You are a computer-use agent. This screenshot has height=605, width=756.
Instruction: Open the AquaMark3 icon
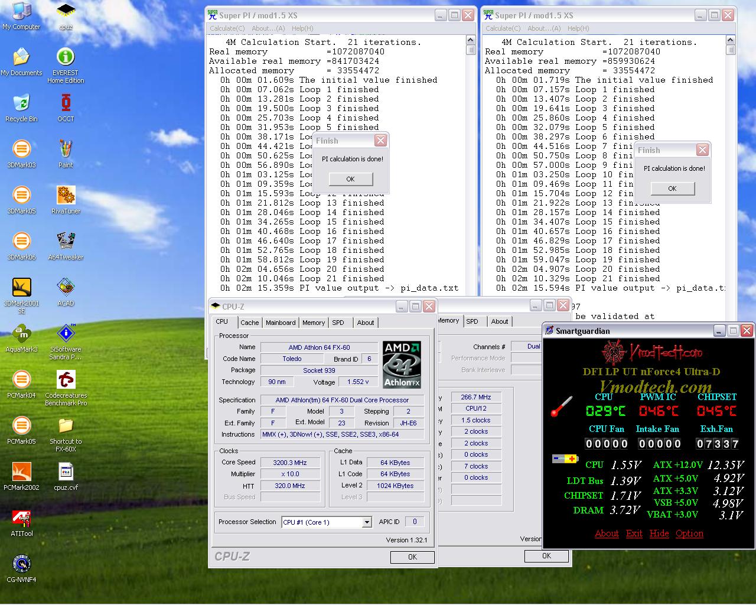pos(21,339)
